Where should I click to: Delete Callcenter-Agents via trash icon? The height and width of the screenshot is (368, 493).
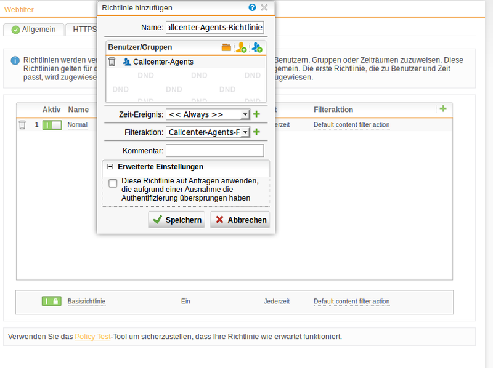(111, 61)
